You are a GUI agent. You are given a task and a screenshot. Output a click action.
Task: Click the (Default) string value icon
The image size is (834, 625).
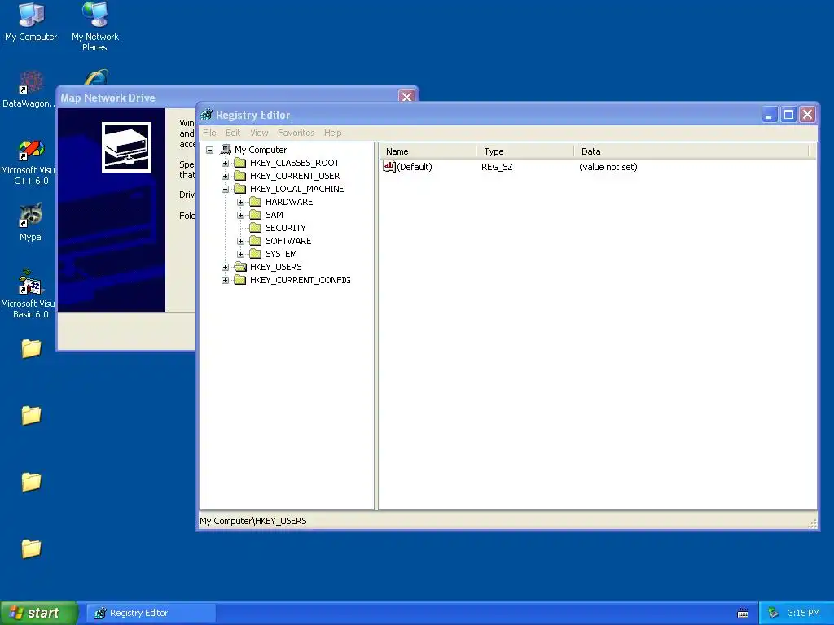point(389,166)
